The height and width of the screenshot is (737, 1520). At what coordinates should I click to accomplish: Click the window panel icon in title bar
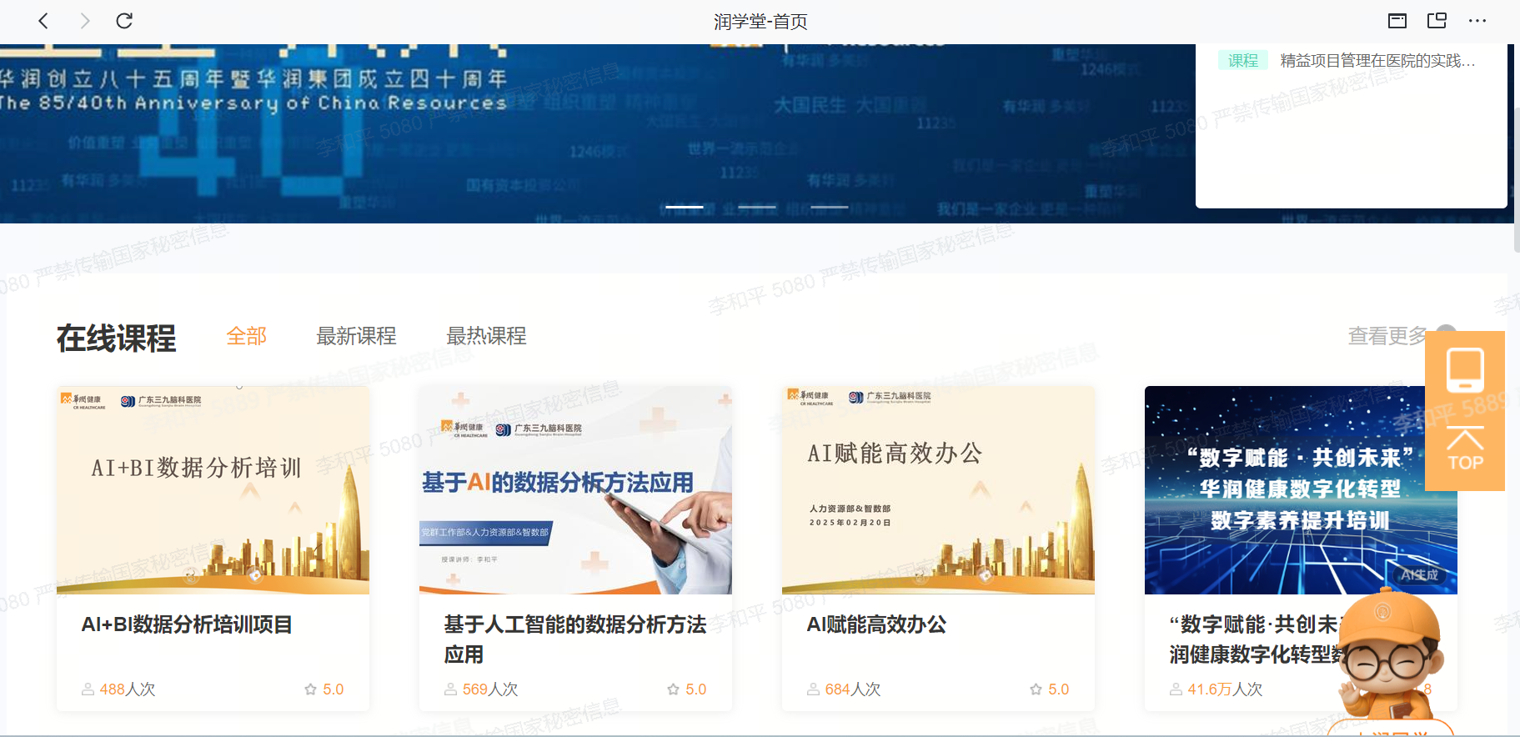coord(1397,21)
